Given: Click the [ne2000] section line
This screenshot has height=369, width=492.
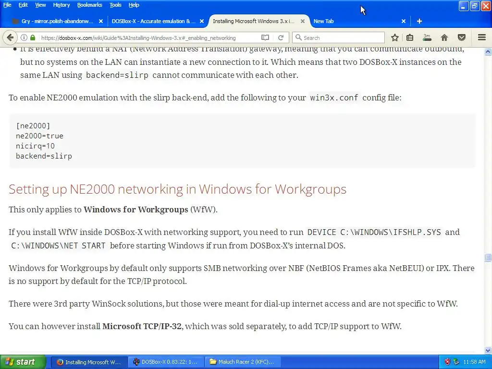Looking at the screenshot, I should [33, 126].
